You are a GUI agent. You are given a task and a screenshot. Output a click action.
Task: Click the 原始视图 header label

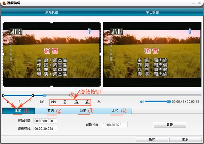coord(52,12)
